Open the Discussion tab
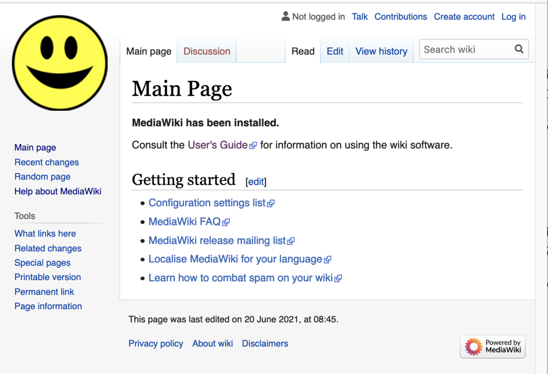 pos(207,51)
